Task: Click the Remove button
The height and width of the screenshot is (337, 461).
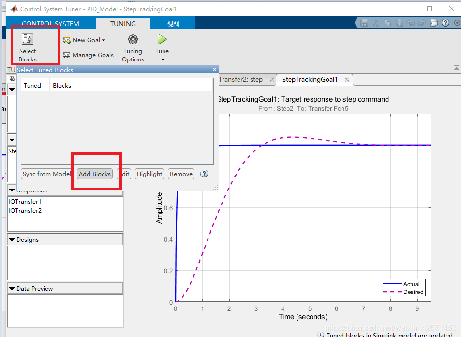Action: coord(181,174)
